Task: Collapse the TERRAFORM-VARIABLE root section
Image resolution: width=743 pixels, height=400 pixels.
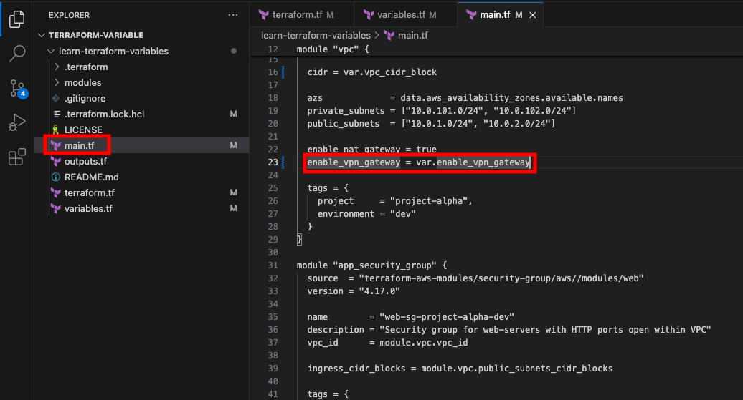Action: (x=42, y=35)
